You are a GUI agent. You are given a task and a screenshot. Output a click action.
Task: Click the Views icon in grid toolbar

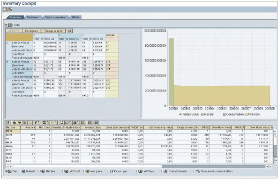(67, 123)
